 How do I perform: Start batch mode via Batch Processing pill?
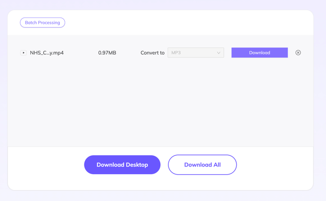pos(42,22)
